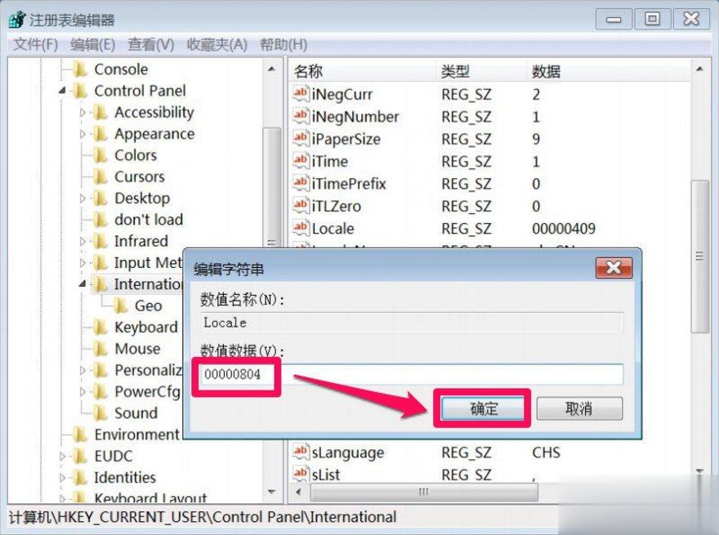Expand the Identities tree node

[63, 478]
